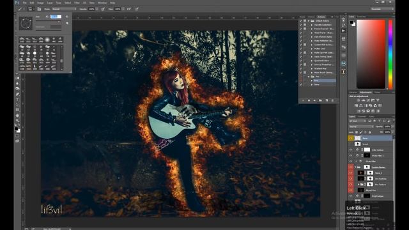409x230 pixels.
Task: Open the Layer menu
Action: coord(50,3)
